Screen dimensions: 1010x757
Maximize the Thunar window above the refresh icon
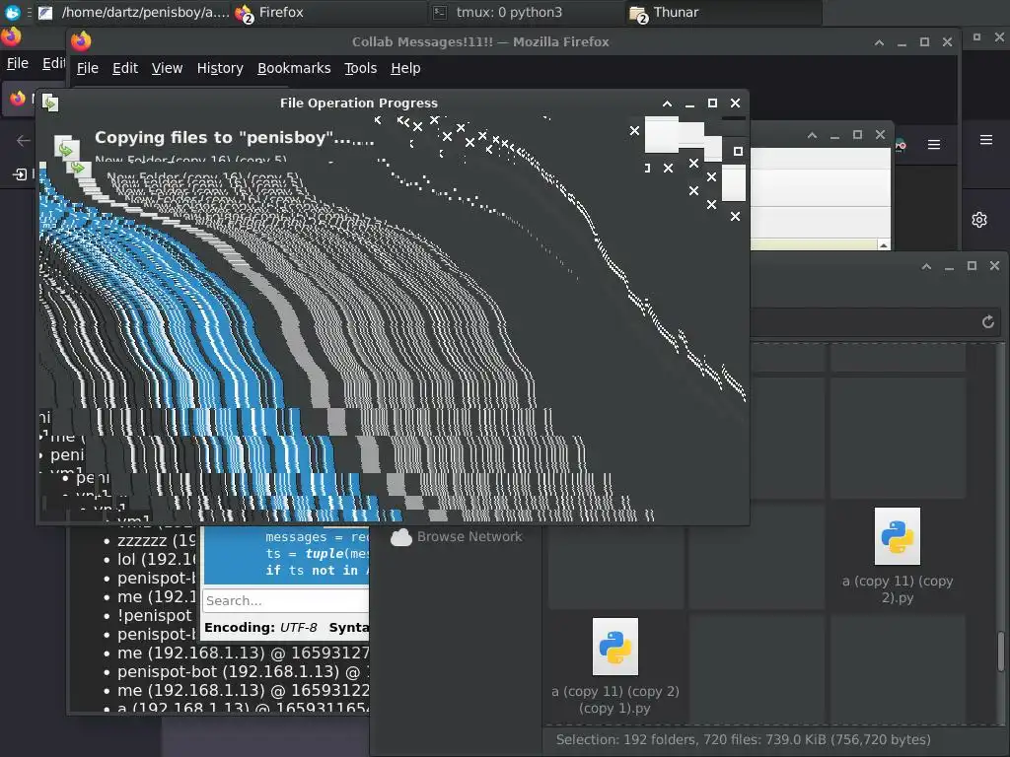coord(972,266)
